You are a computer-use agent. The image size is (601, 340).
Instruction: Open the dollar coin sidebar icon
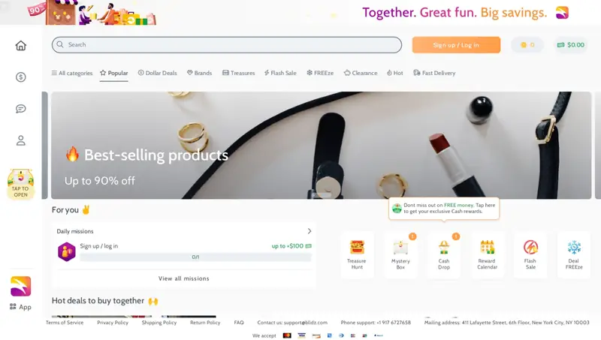click(x=21, y=77)
